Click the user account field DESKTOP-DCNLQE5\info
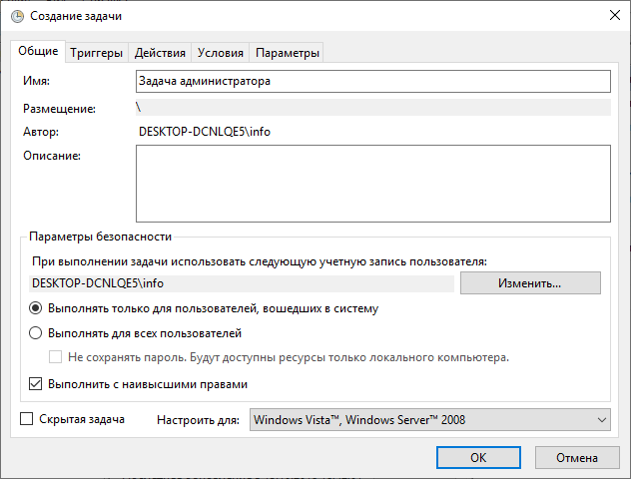This screenshot has width=631, height=479. point(243,283)
